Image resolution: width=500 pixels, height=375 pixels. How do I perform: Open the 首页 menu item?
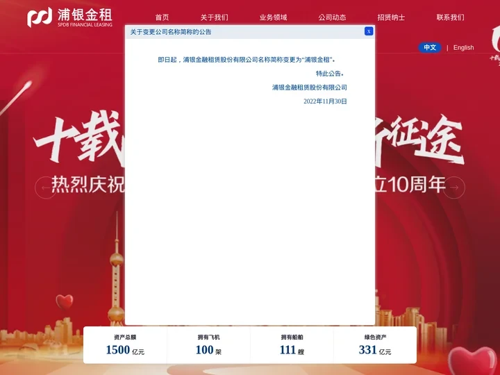coord(162,17)
